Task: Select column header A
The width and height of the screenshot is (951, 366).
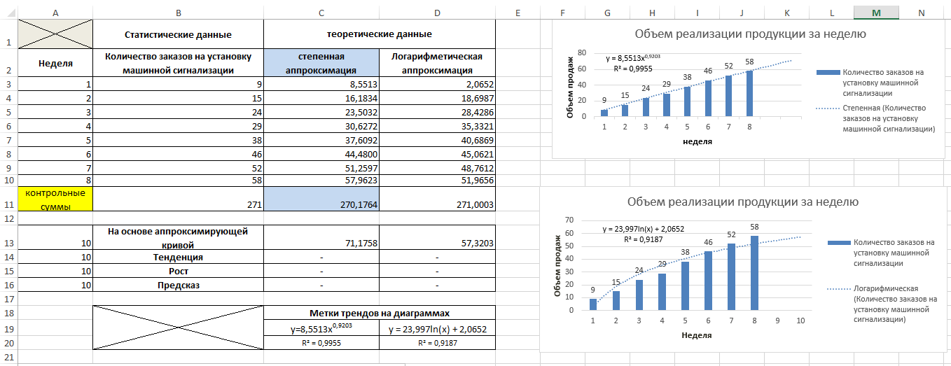Action: point(55,13)
